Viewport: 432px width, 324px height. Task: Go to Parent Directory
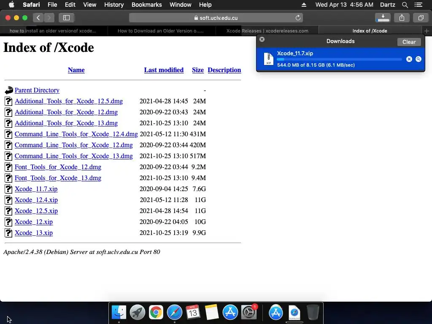point(37,90)
